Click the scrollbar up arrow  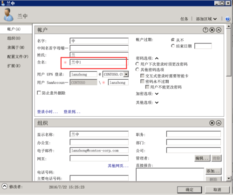click(228, 26)
